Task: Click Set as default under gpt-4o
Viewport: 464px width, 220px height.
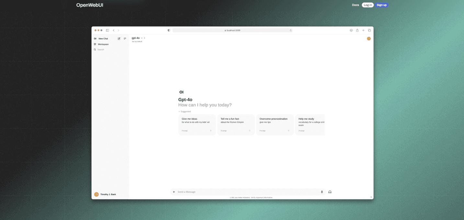Action: (x=137, y=41)
